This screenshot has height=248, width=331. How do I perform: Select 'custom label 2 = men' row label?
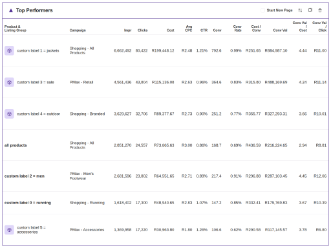(25, 176)
